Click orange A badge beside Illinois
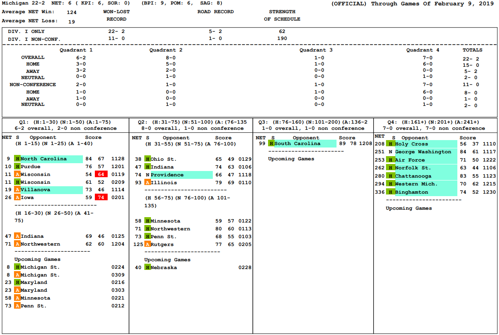The width and height of the screenshot is (499, 335). (147, 183)
